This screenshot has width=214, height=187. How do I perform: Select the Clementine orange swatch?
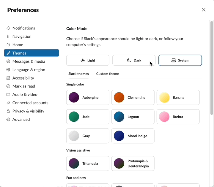tap(119, 97)
